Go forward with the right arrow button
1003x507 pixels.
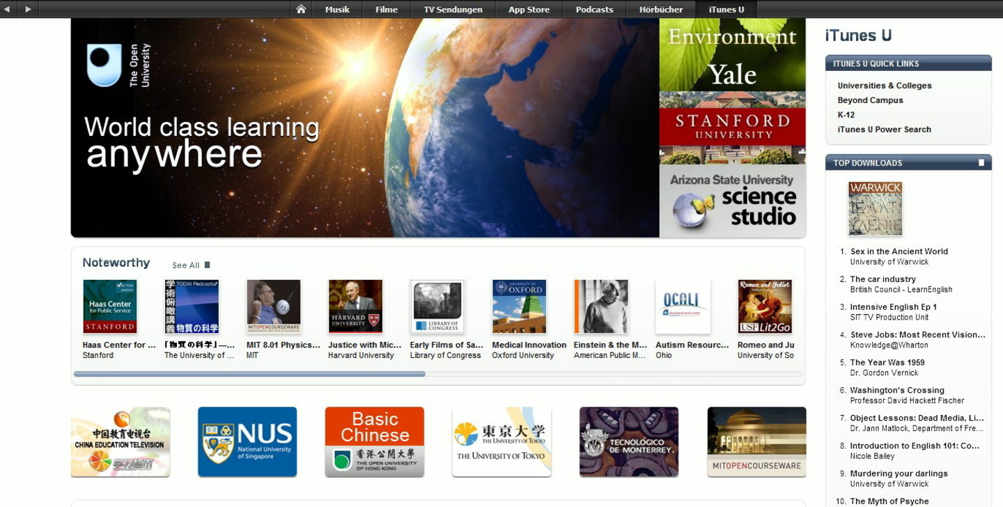pos(28,9)
